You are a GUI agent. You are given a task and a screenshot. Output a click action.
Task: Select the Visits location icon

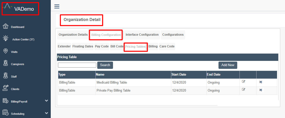click(x=6, y=51)
